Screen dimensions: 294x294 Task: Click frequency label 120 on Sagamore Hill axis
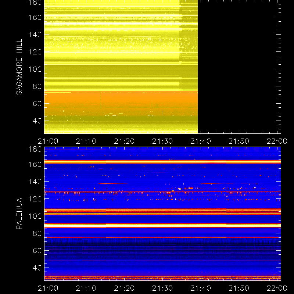[35, 52]
